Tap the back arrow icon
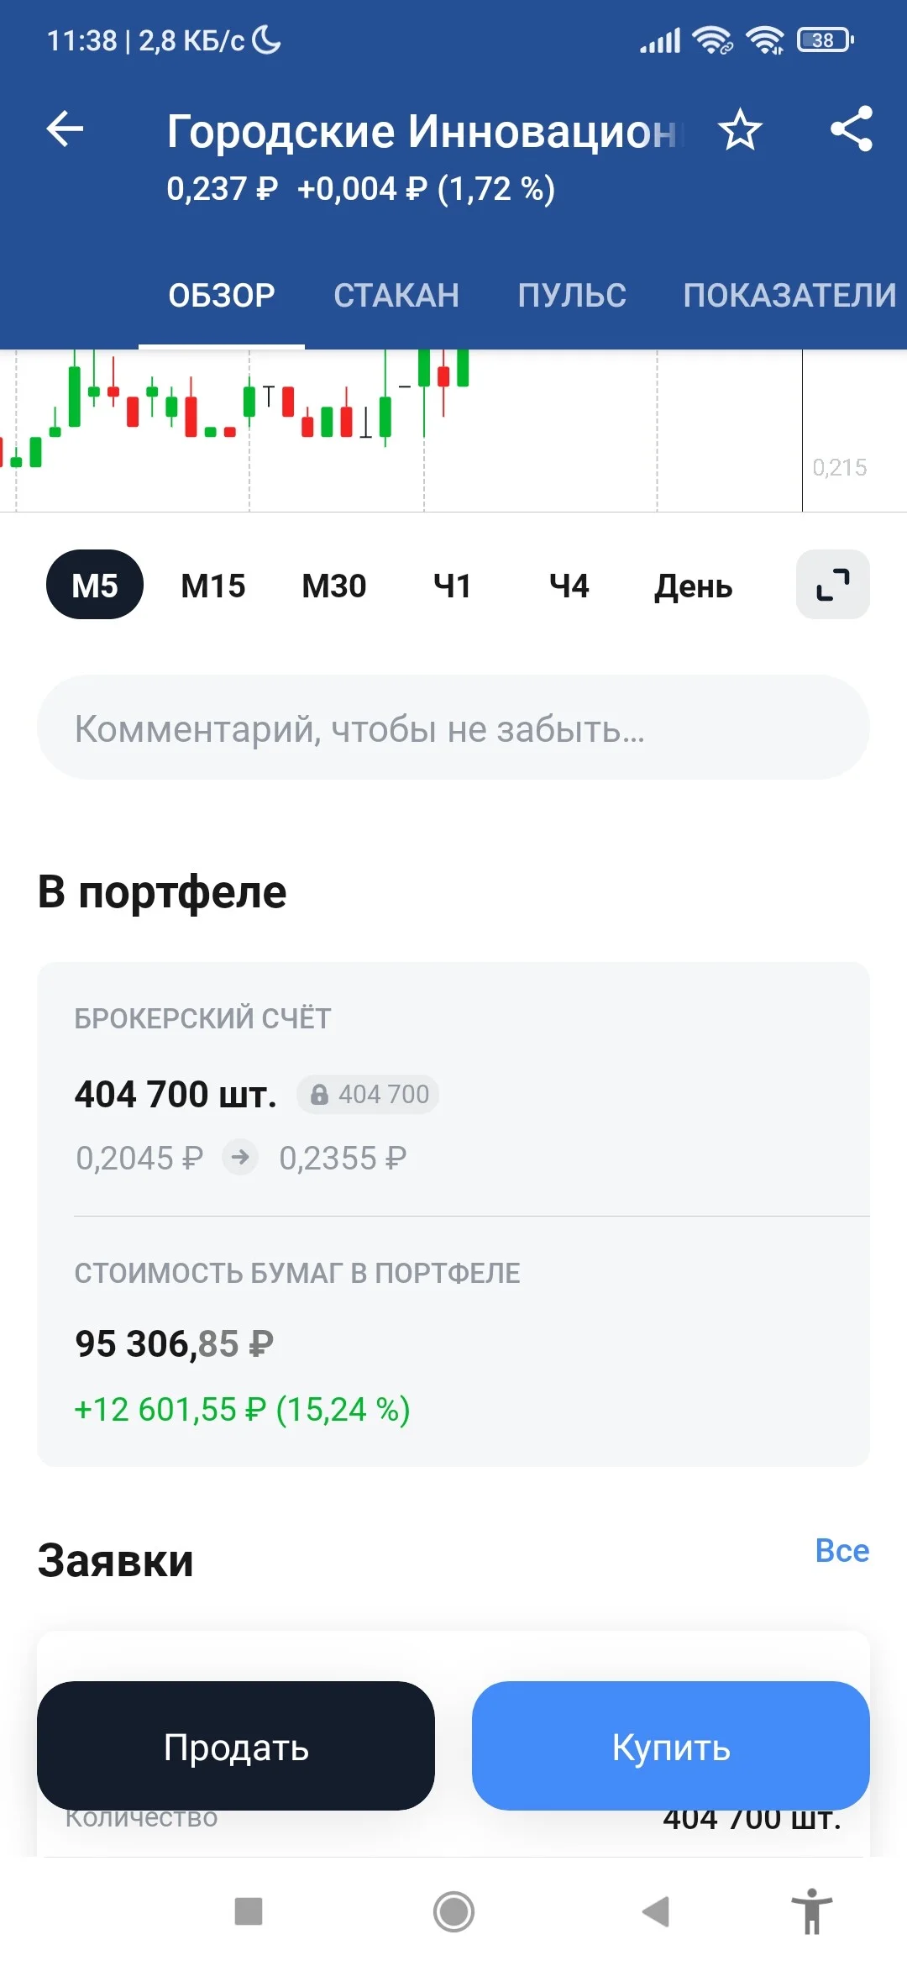The width and height of the screenshot is (907, 1966). click(x=65, y=129)
